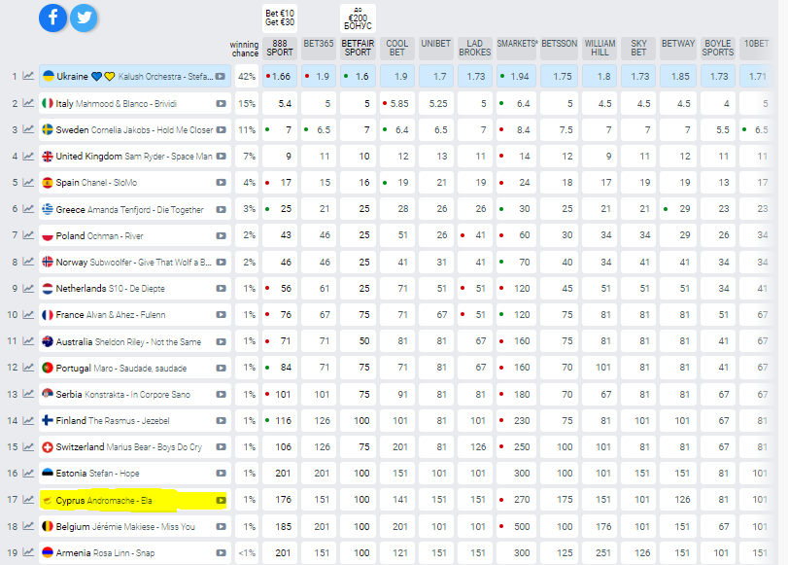Play France's Fulenn video
Image resolution: width=788 pixels, height=565 pixels.
click(x=221, y=314)
